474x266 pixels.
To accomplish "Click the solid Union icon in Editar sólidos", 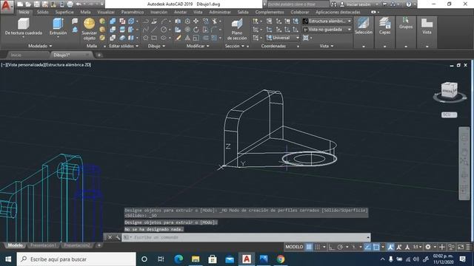I will click(x=113, y=21).
